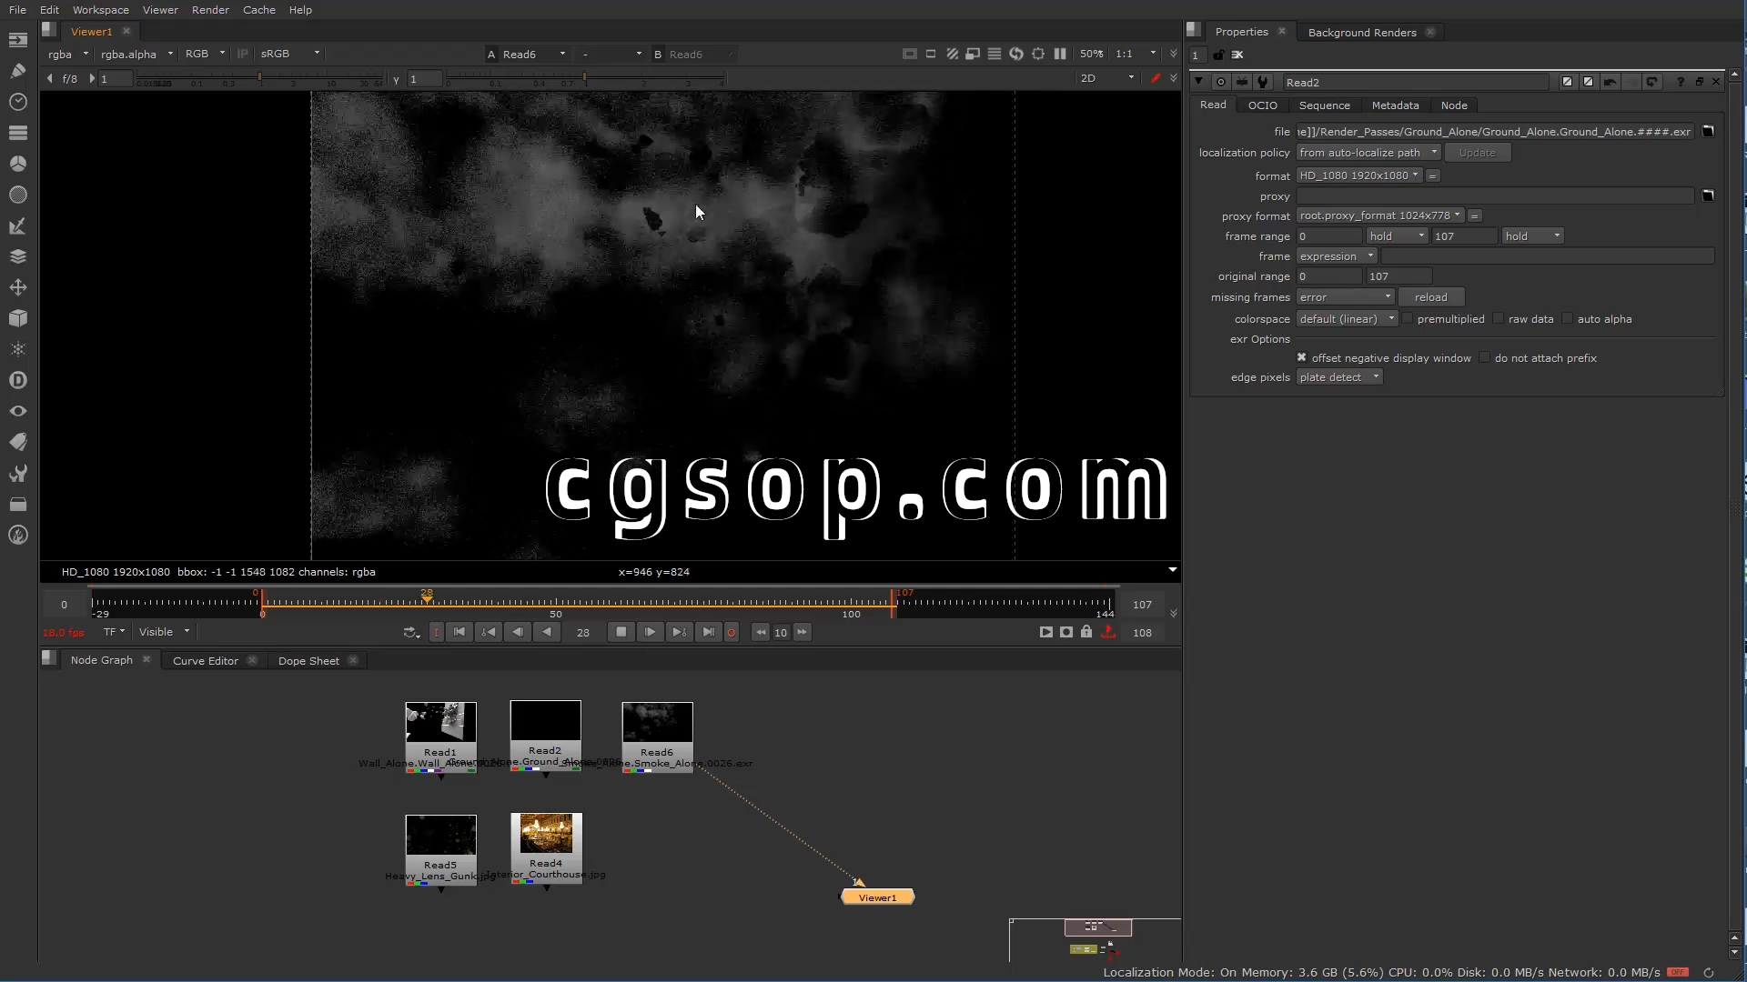Open the missing frames error dropdown
This screenshot has height=982, width=1747.
1345,297
